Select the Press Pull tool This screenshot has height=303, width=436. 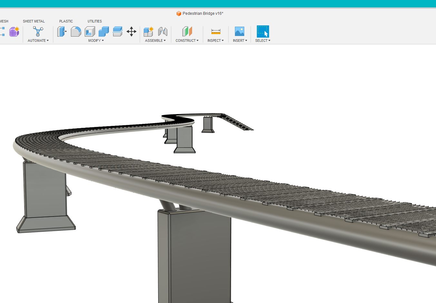pyautogui.click(x=62, y=31)
